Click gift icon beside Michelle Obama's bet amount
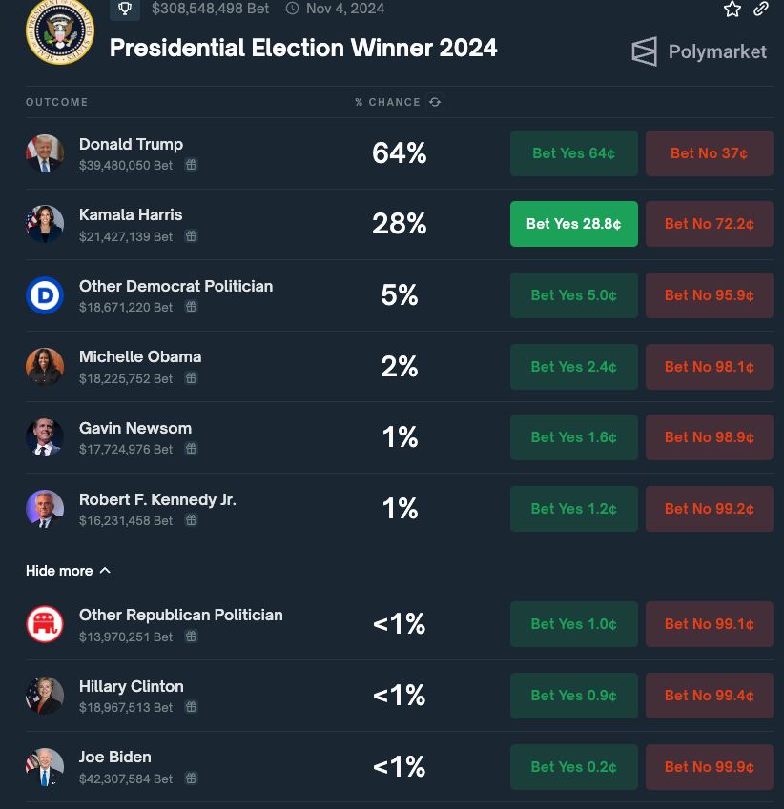The image size is (784, 809). point(191,378)
